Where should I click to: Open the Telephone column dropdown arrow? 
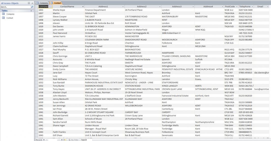pyautogui.click(x=252, y=7)
